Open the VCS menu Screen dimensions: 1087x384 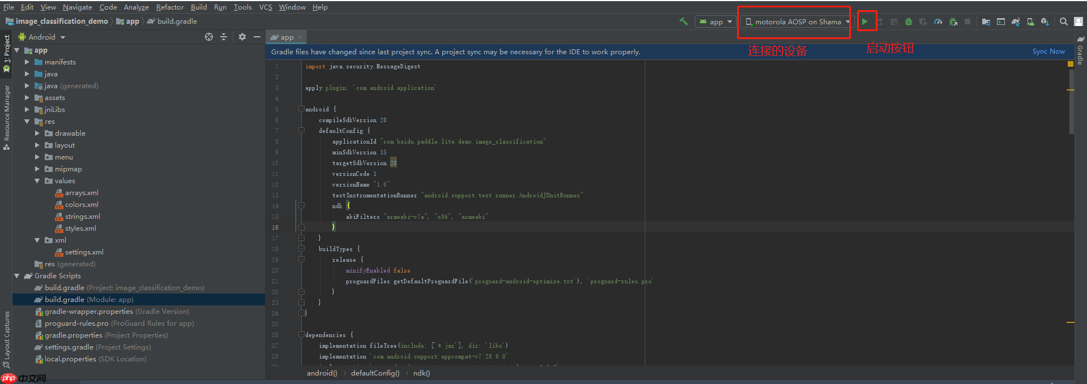(266, 7)
